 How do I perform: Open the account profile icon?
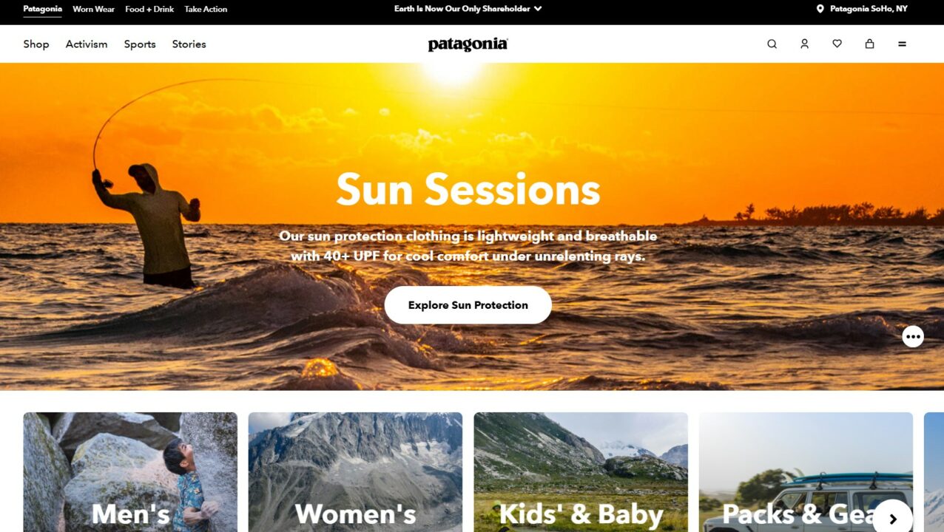[804, 44]
